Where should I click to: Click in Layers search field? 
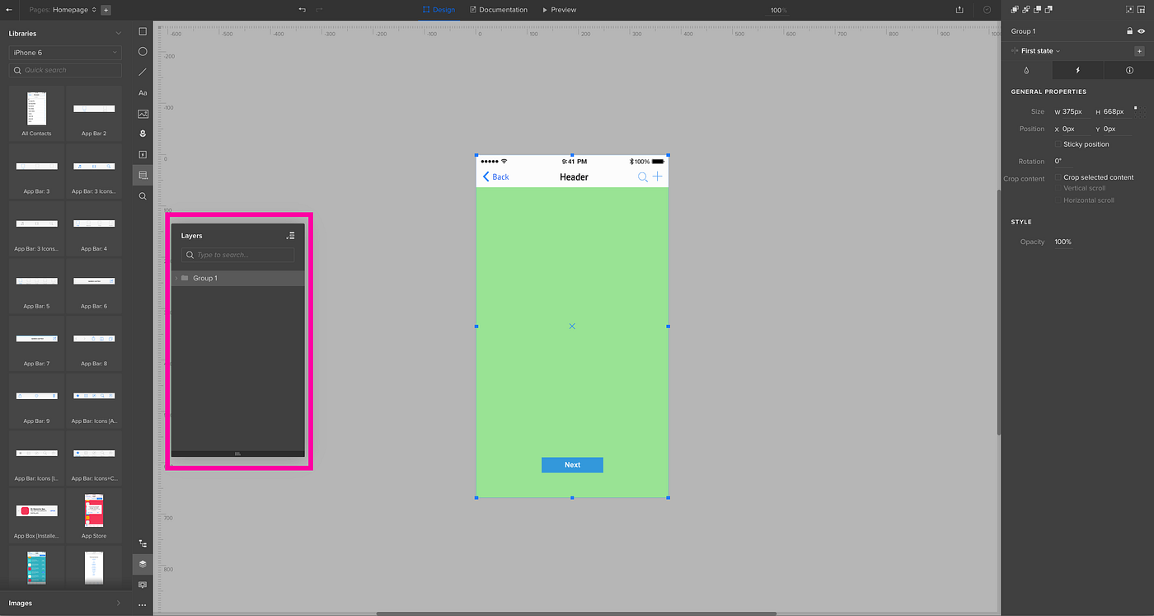(x=237, y=255)
